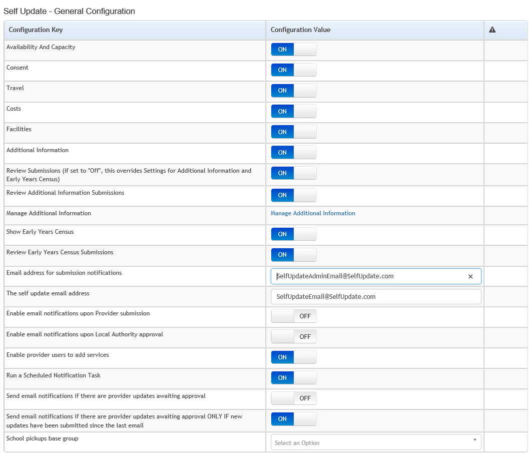Enable email notifications upon Provider submission
532x454 pixels.
[293, 316]
